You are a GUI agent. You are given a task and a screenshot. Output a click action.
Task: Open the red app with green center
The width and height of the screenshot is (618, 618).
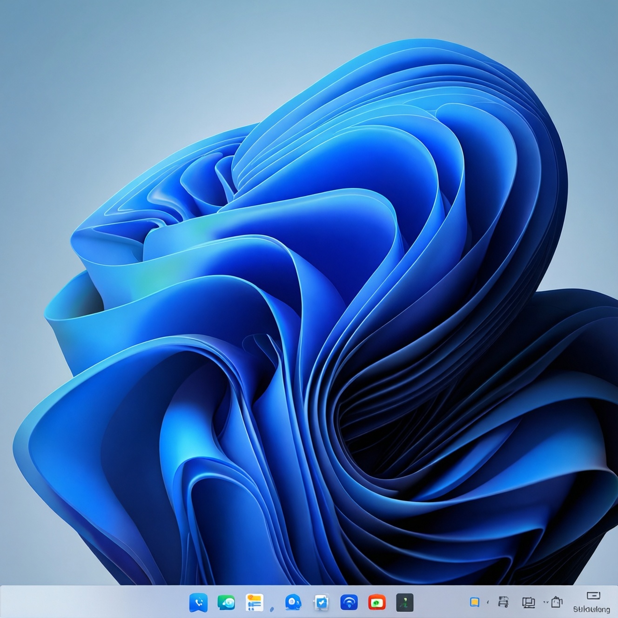(377, 603)
